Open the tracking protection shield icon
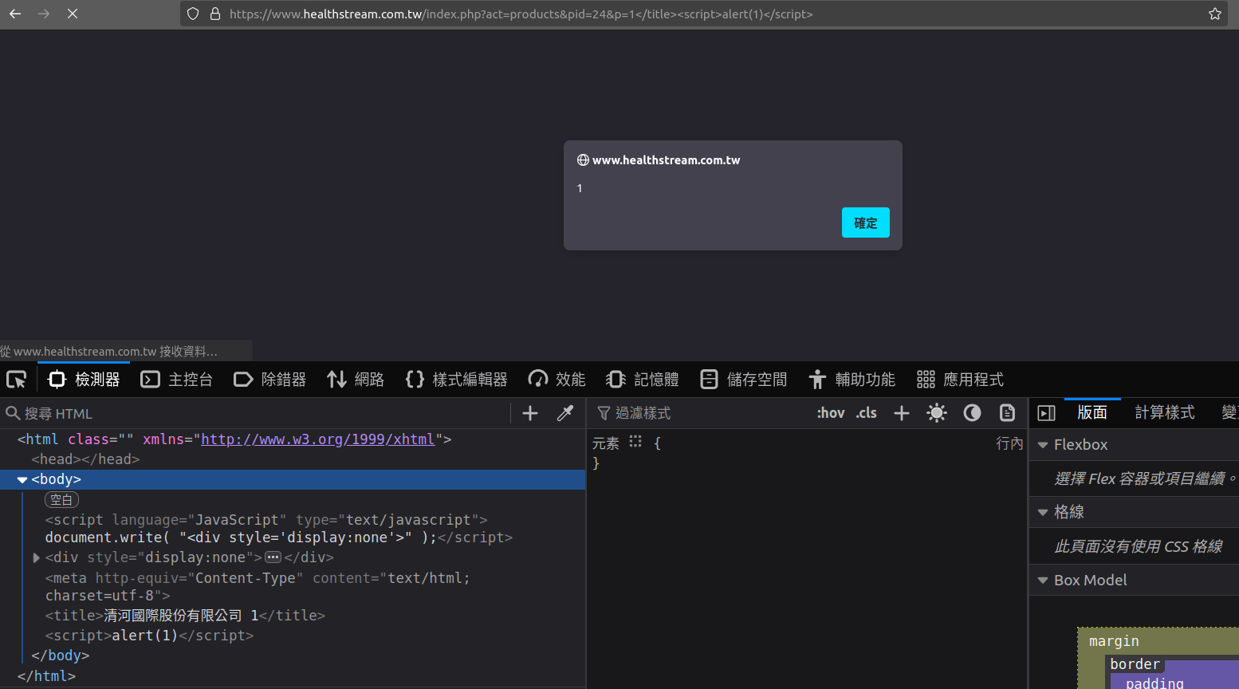 click(193, 14)
